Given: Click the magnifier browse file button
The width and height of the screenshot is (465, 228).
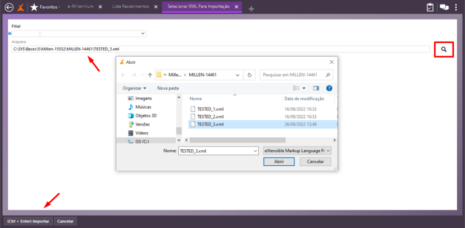Looking at the screenshot, I should click(x=444, y=49).
